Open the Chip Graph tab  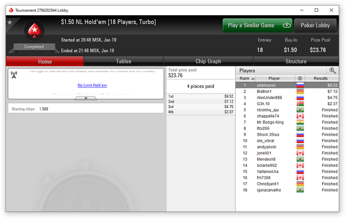(x=208, y=61)
